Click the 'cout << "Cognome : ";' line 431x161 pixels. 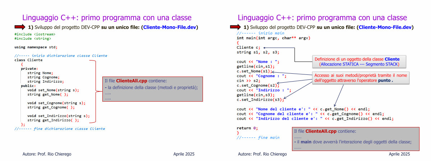261,75
